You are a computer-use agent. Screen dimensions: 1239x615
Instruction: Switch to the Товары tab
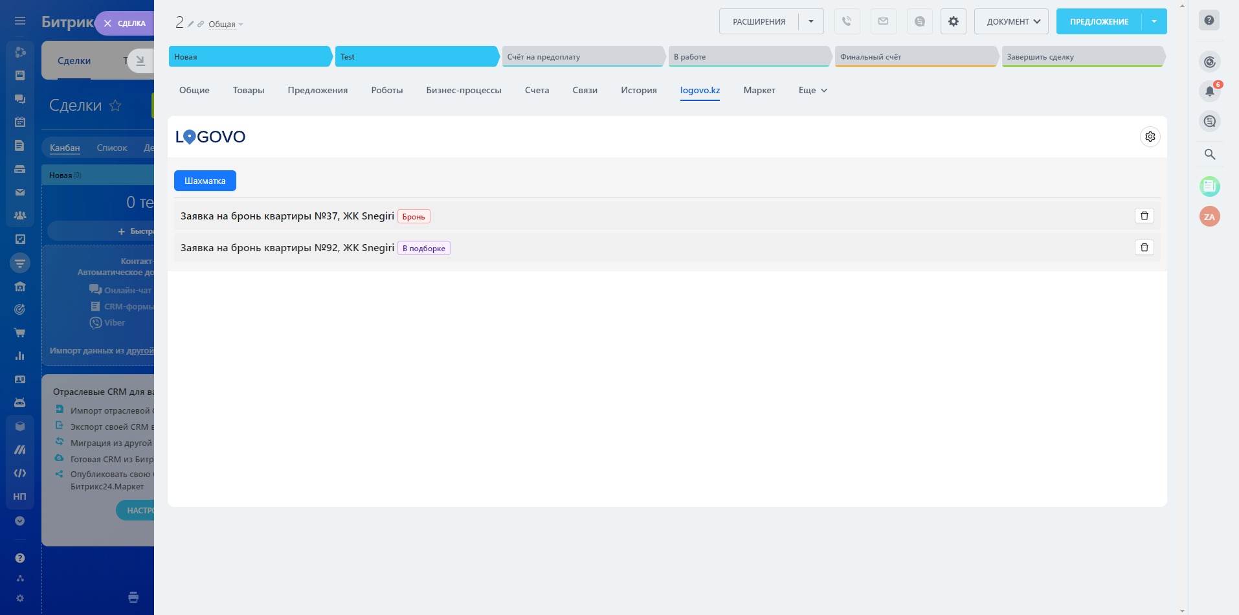tap(249, 90)
